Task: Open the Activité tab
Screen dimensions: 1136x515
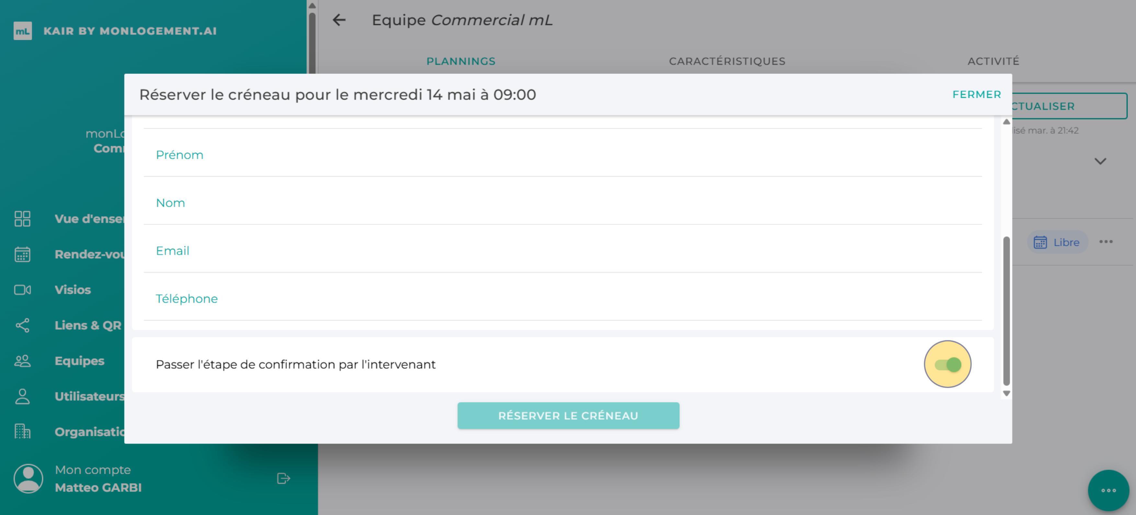Action: tap(993, 61)
